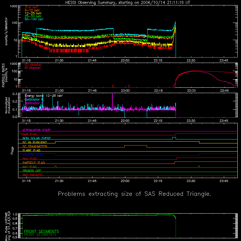241x241 pixels.
Task: Click the ATTENUATOR STATE flag label
Action: (36, 130)
